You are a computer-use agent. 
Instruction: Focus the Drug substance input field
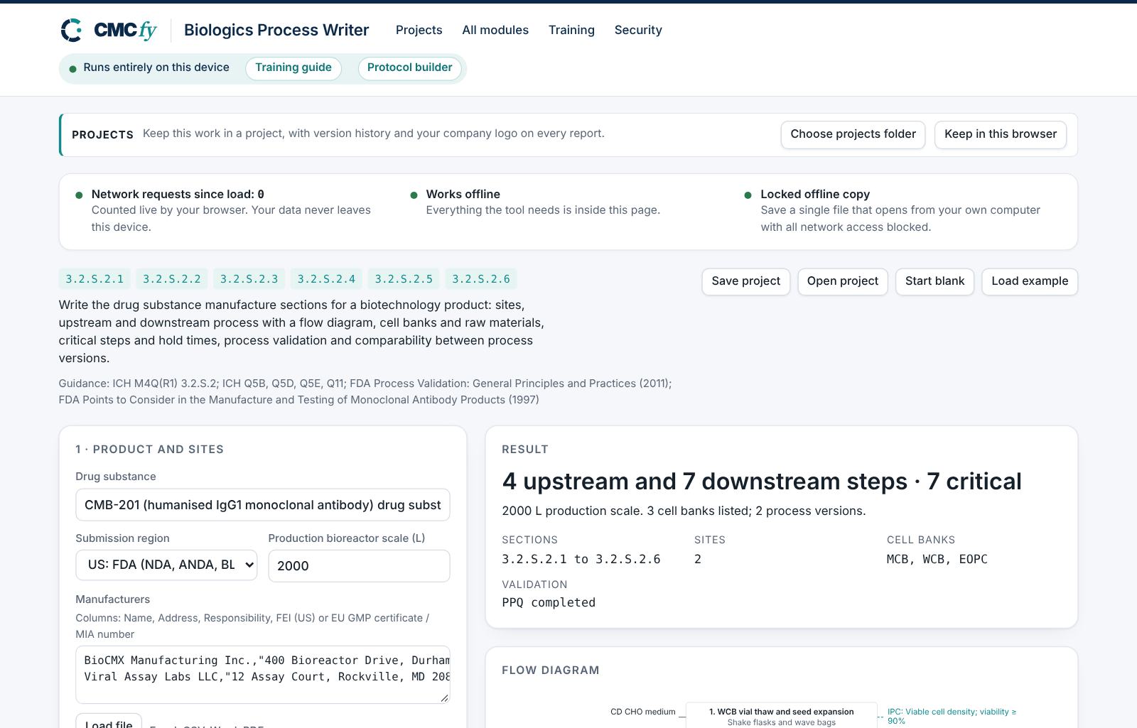point(263,505)
